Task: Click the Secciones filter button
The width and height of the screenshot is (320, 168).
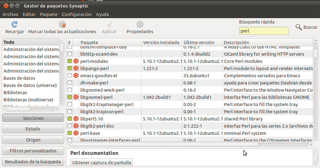Action: pyautogui.click(x=33, y=118)
